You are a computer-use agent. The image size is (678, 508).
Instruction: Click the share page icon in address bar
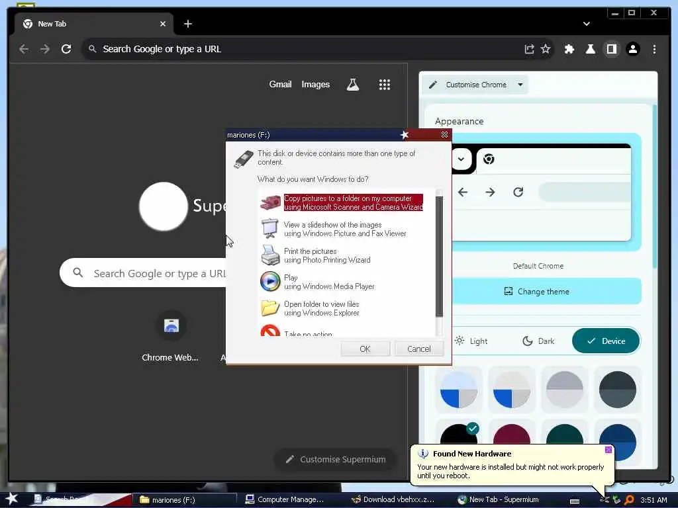(x=529, y=49)
